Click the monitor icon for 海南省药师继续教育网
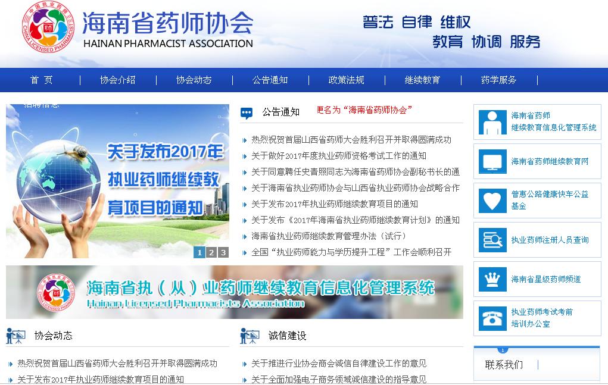The width and height of the screenshot is (608, 385). tap(492, 161)
